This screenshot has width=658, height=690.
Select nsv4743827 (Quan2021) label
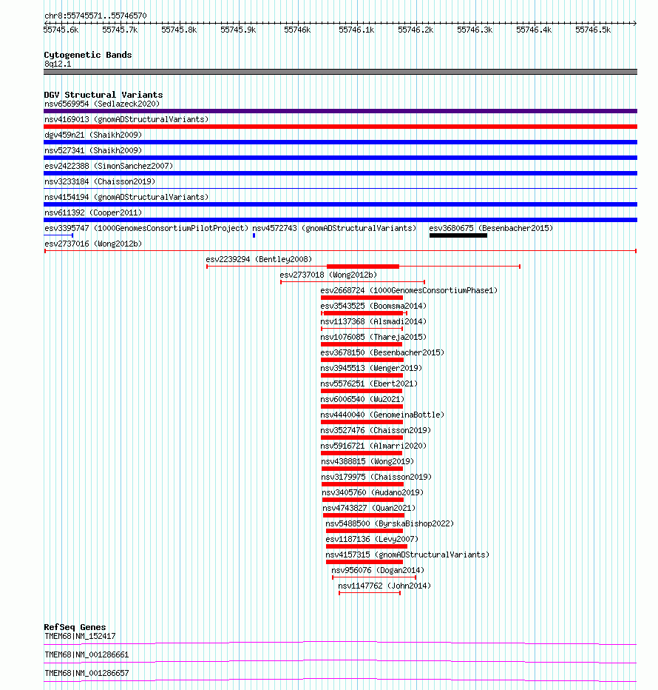coord(369,509)
